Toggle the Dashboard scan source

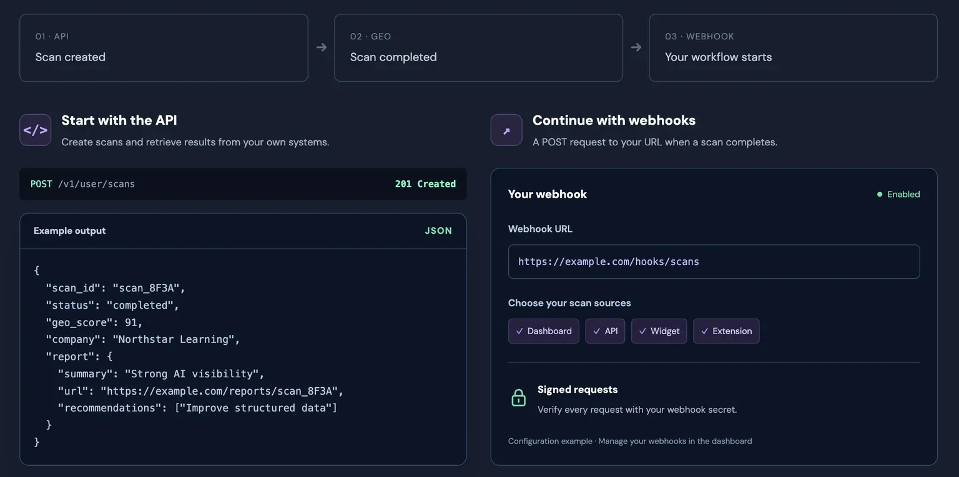coord(544,331)
